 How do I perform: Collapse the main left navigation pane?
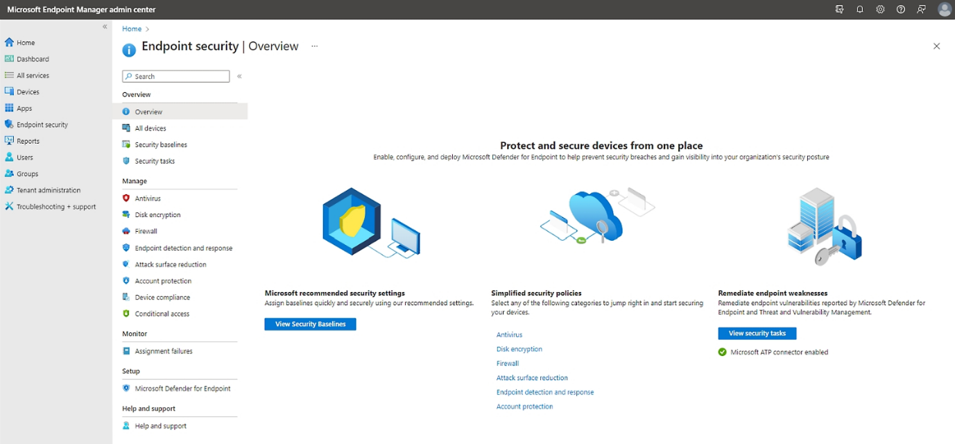point(105,27)
